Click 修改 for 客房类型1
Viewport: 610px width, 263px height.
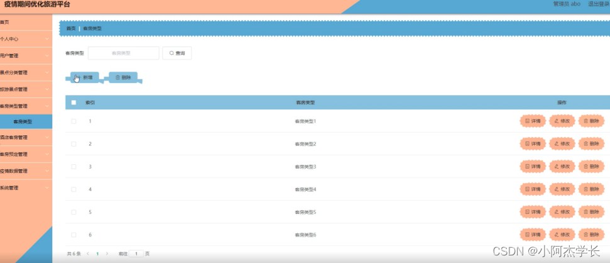pyautogui.click(x=562, y=121)
